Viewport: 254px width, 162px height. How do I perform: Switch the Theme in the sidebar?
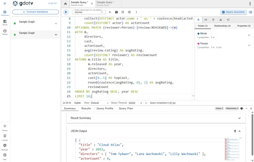[x=5, y=128]
